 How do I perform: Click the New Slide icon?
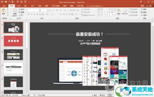[15, 10]
